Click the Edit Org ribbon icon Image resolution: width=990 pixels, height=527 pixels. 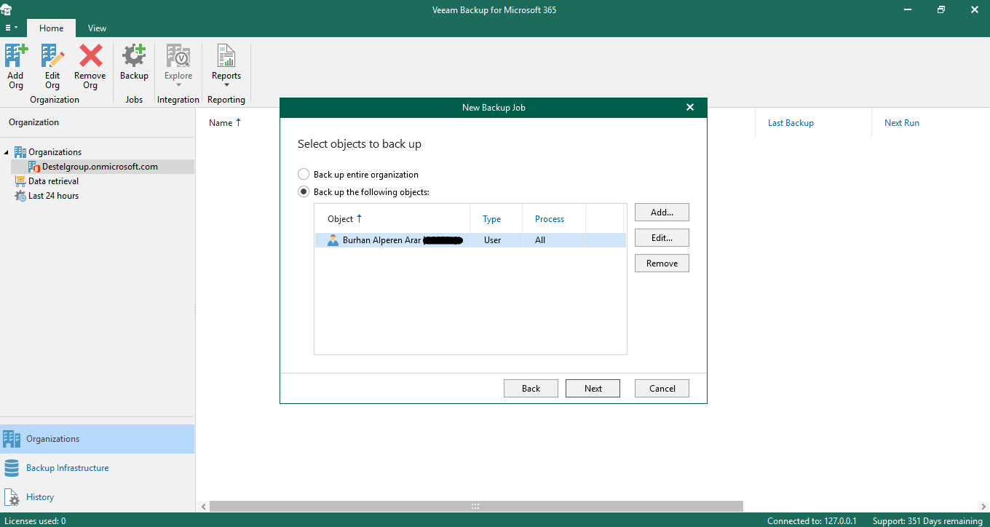click(52, 57)
